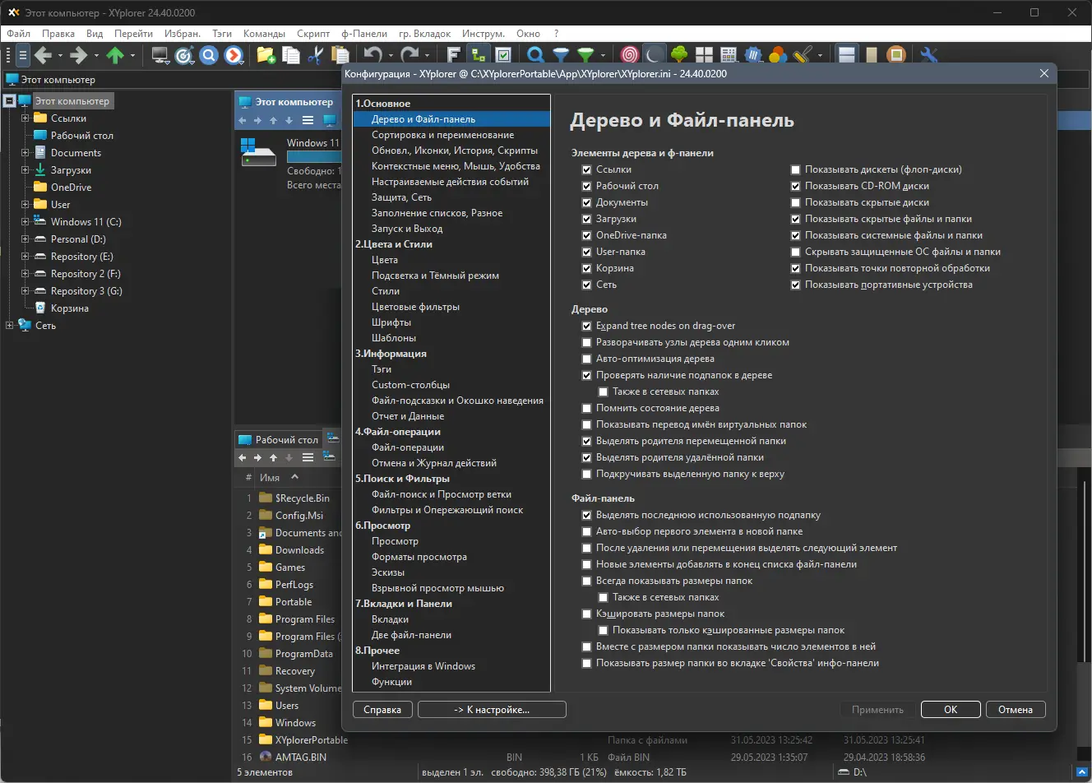Collapse the Этот компьютер tree root
This screenshot has height=783, width=1092.
coord(9,101)
